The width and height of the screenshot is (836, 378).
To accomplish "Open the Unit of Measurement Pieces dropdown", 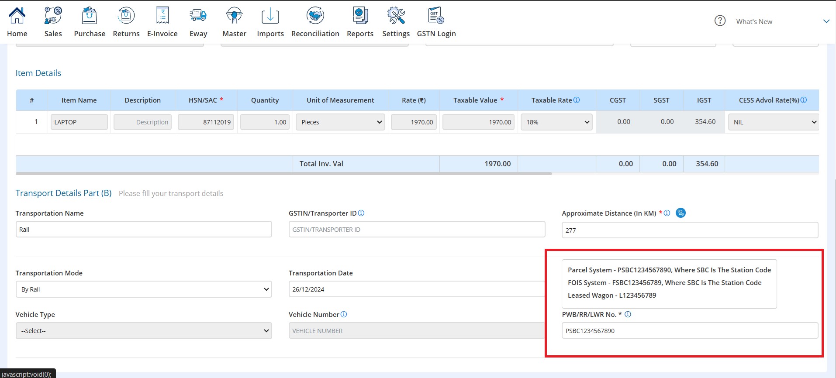I will pos(340,122).
